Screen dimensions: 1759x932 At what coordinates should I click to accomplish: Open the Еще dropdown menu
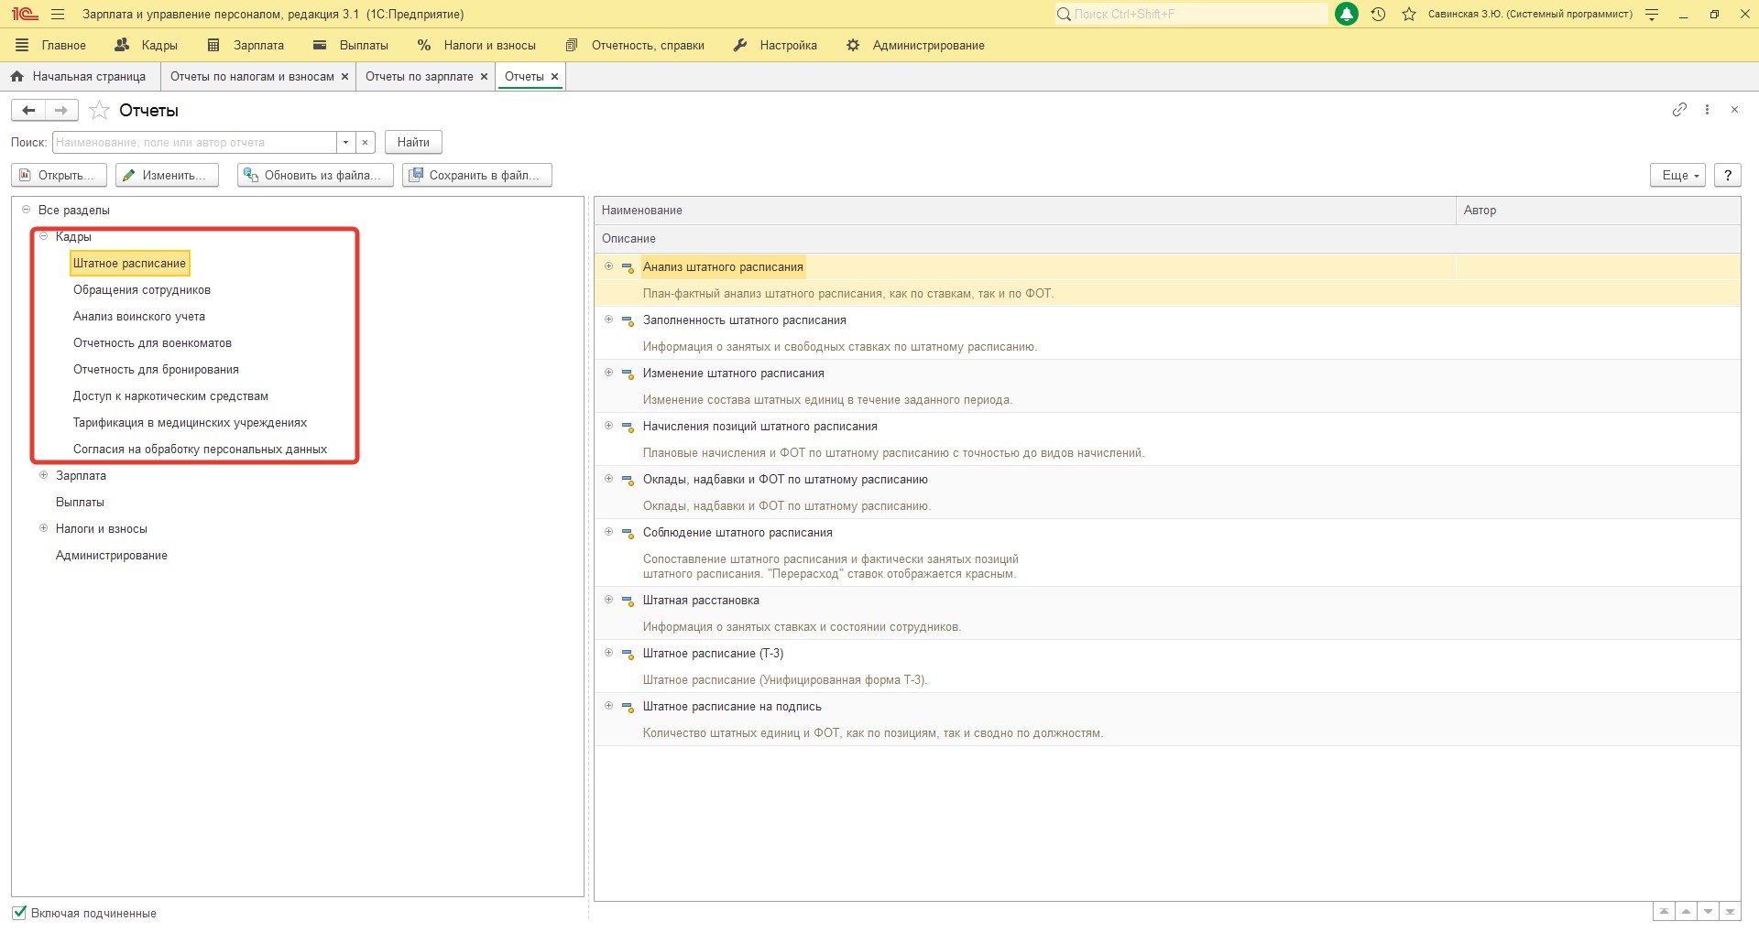point(1677,175)
